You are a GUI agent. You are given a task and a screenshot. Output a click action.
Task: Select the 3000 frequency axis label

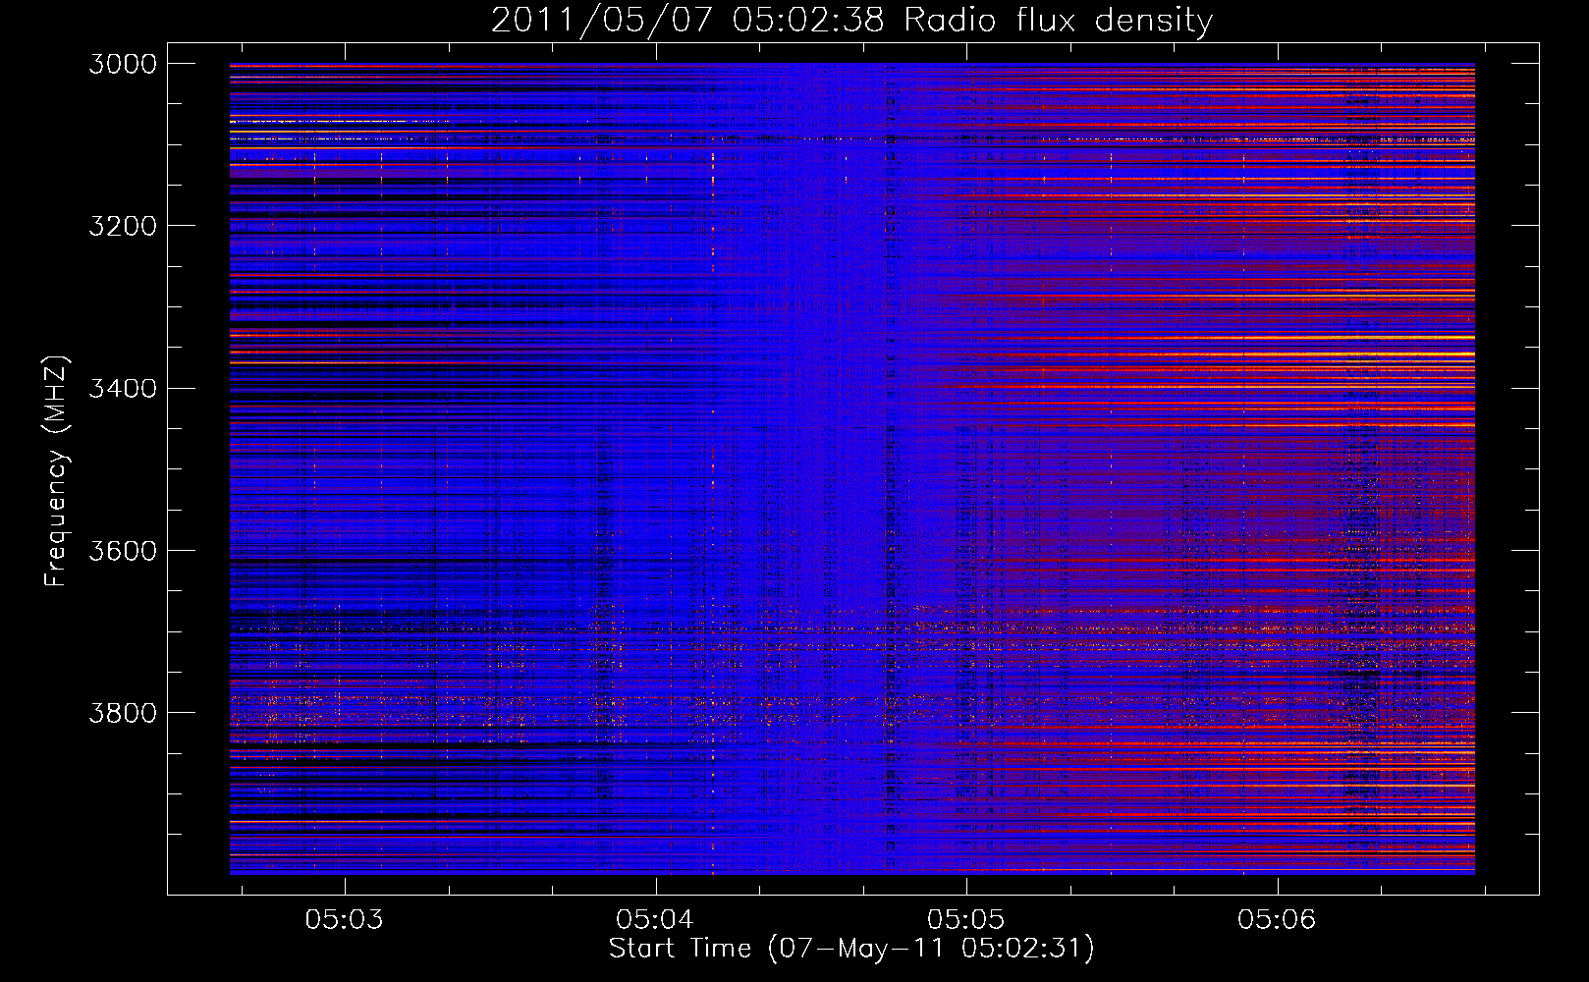tap(123, 64)
